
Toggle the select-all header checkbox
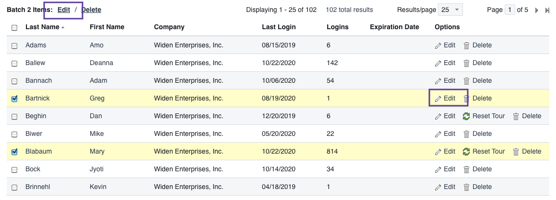[x=14, y=28]
